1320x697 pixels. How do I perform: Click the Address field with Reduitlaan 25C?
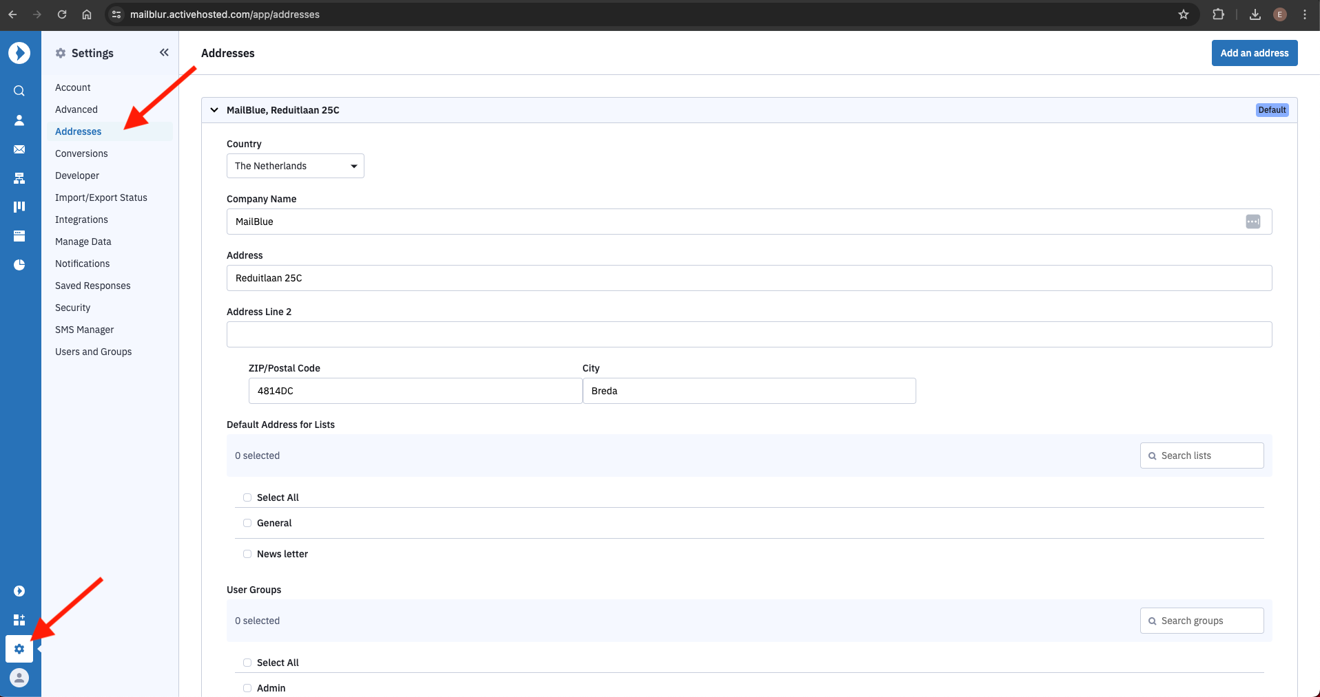750,278
